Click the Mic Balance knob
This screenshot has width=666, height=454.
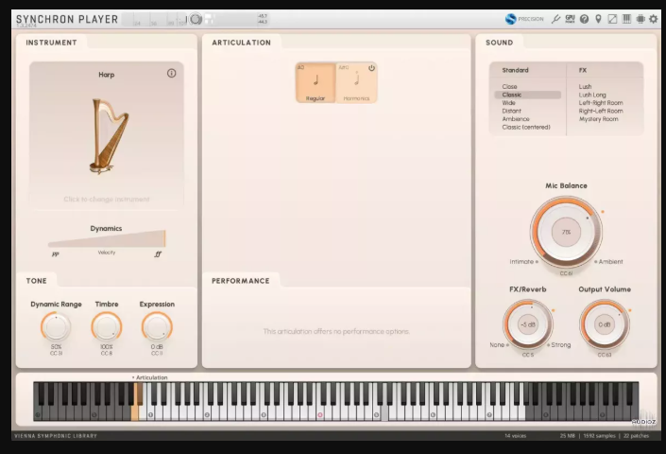pyautogui.click(x=566, y=232)
